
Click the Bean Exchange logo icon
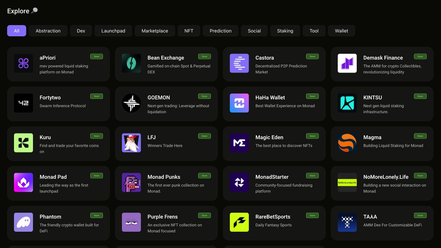coord(132,63)
